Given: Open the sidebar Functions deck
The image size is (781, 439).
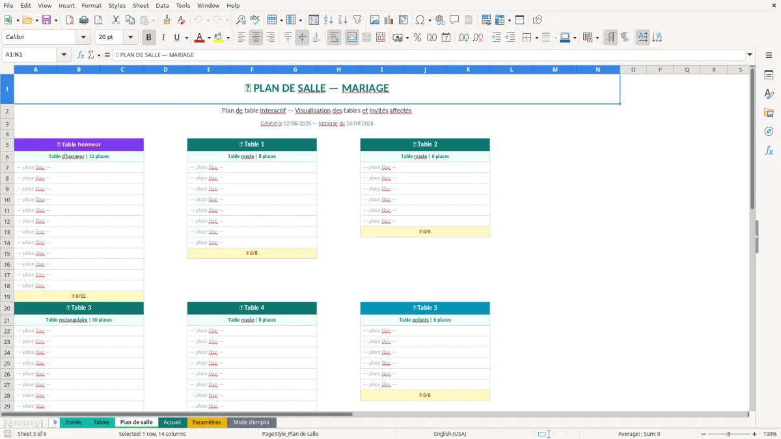Looking at the screenshot, I should (x=769, y=150).
